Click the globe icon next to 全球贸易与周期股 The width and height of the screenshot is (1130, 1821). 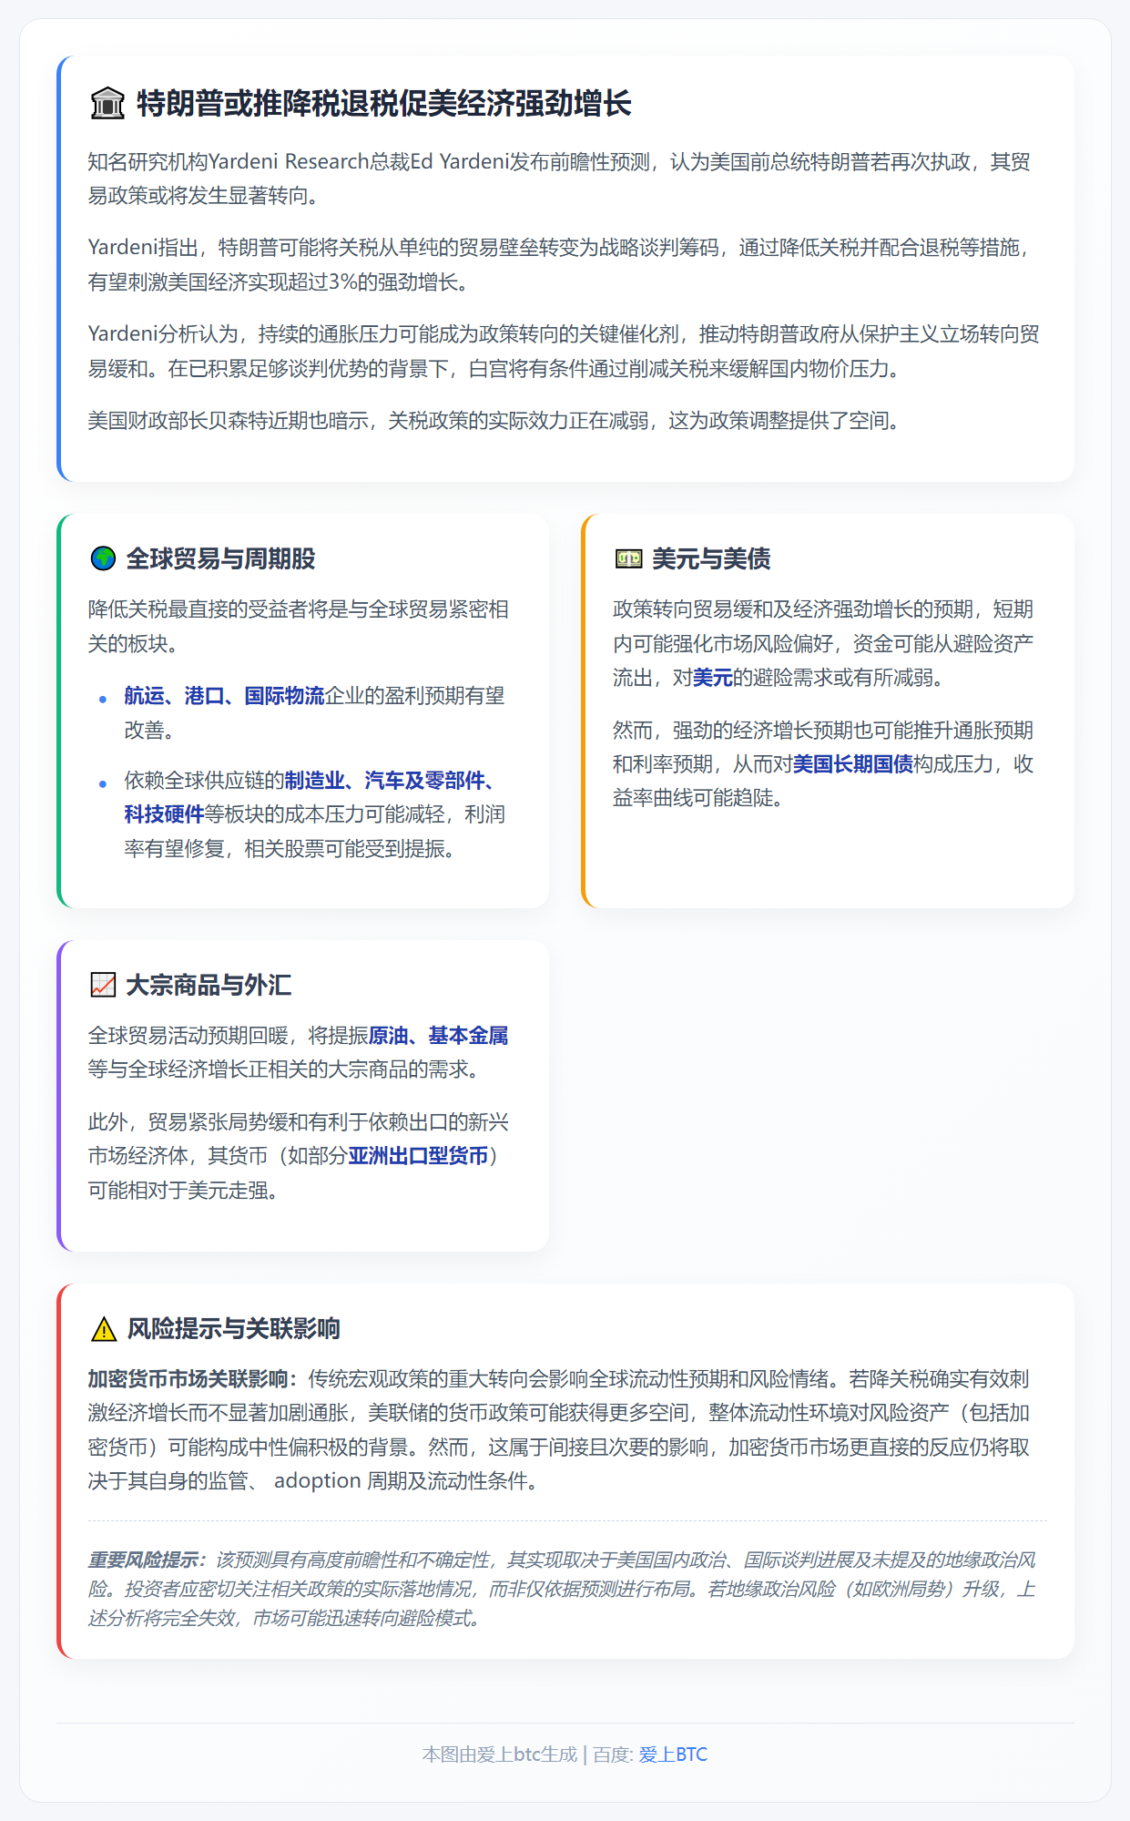pos(103,558)
